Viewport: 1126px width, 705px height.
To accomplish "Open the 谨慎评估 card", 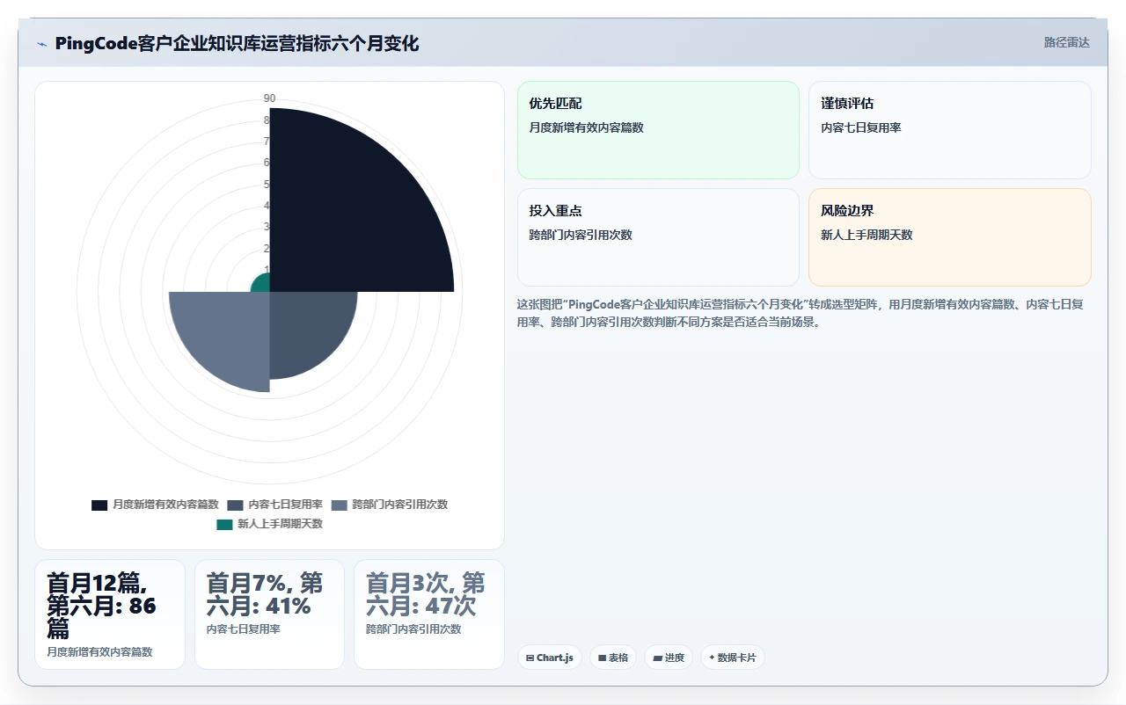I will pos(950,130).
